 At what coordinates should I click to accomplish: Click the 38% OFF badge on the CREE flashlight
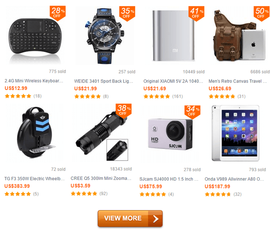click(124, 111)
